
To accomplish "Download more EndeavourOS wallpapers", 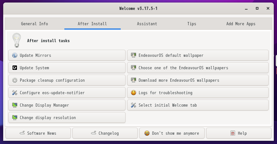I will (x=198, y=80).
